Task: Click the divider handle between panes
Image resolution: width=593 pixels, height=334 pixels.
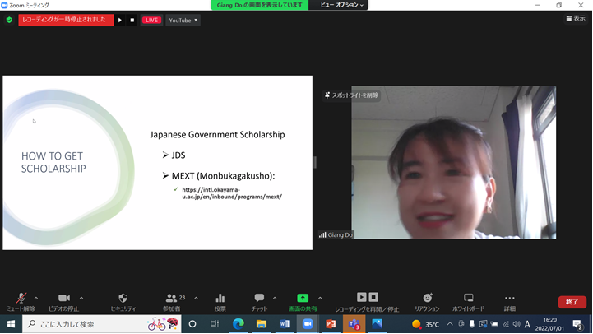Action: coord(315,162)
